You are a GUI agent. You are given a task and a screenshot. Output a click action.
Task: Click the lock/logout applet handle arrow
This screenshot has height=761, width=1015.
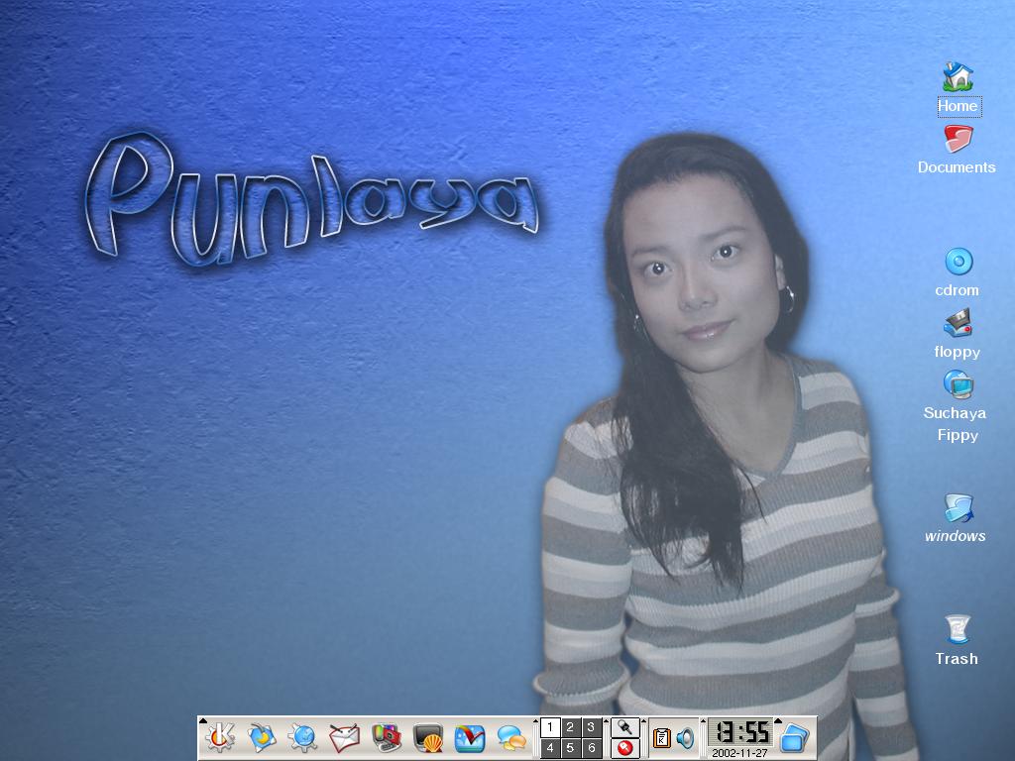click(x=607, y=721)
